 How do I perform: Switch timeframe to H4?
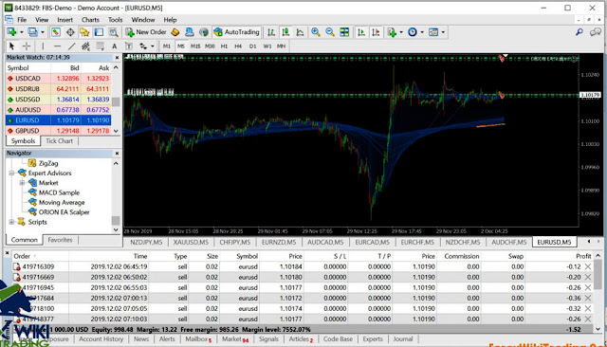[x=238, y=46]
